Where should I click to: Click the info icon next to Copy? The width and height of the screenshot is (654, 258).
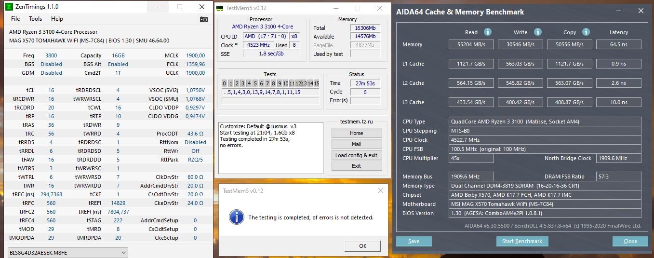(586, 32)
